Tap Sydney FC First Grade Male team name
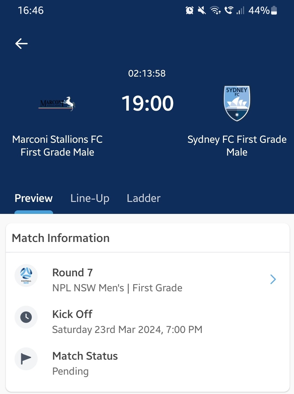The width and height of the screenshot is (294, 394). (237, 146)
